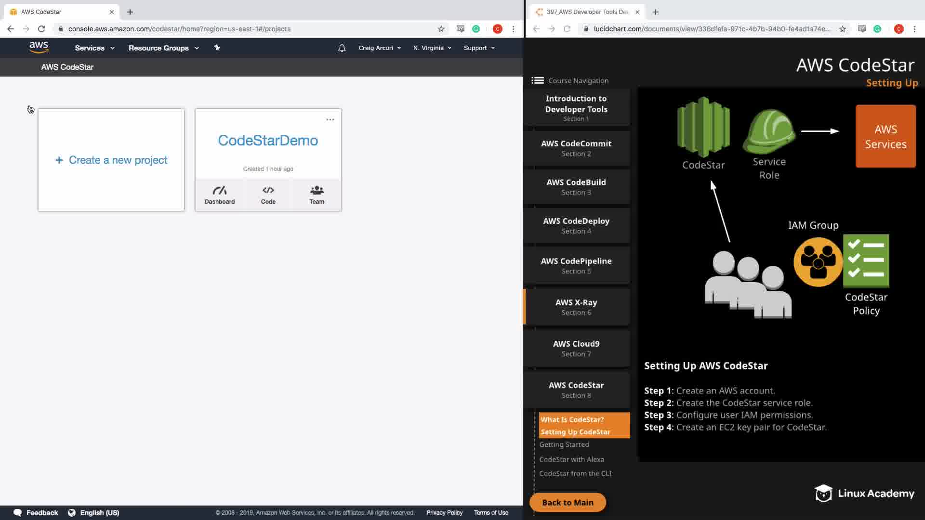
Task: Click the AWS notifications bell icon
Action: tap(342, 48)
